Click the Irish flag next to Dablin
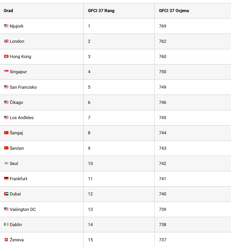The height and width of the screenshot is (247, 231). [6, 224]
